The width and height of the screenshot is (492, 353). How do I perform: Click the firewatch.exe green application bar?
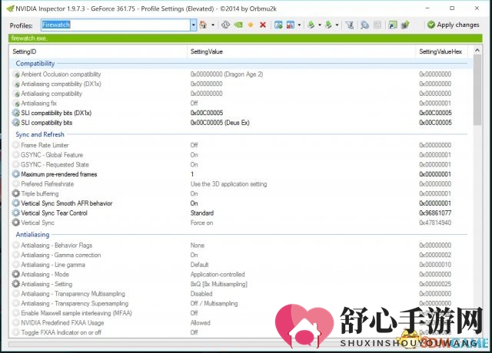point(245,38)
